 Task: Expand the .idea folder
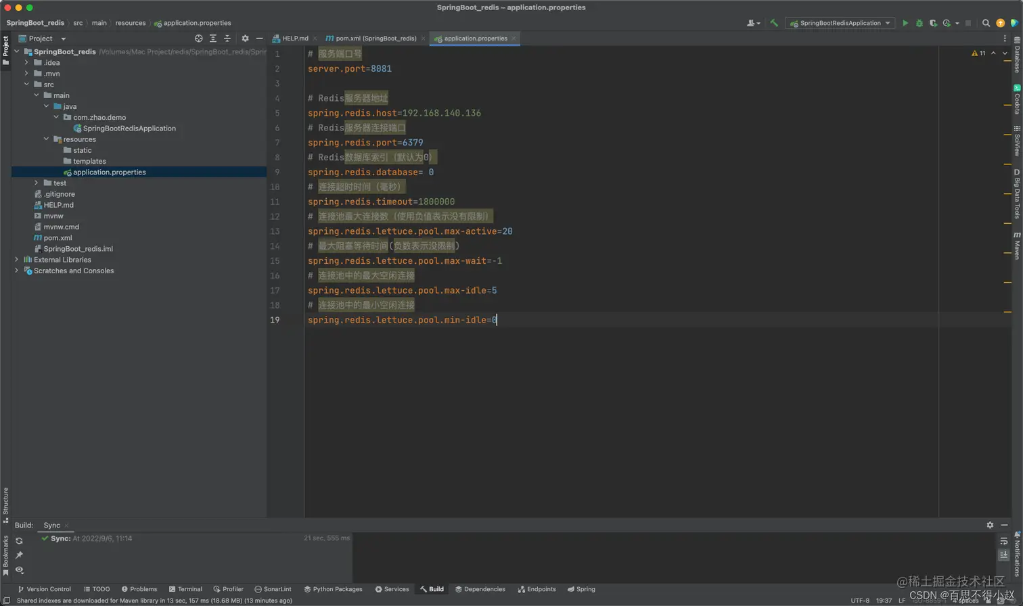tap(27, 62)
